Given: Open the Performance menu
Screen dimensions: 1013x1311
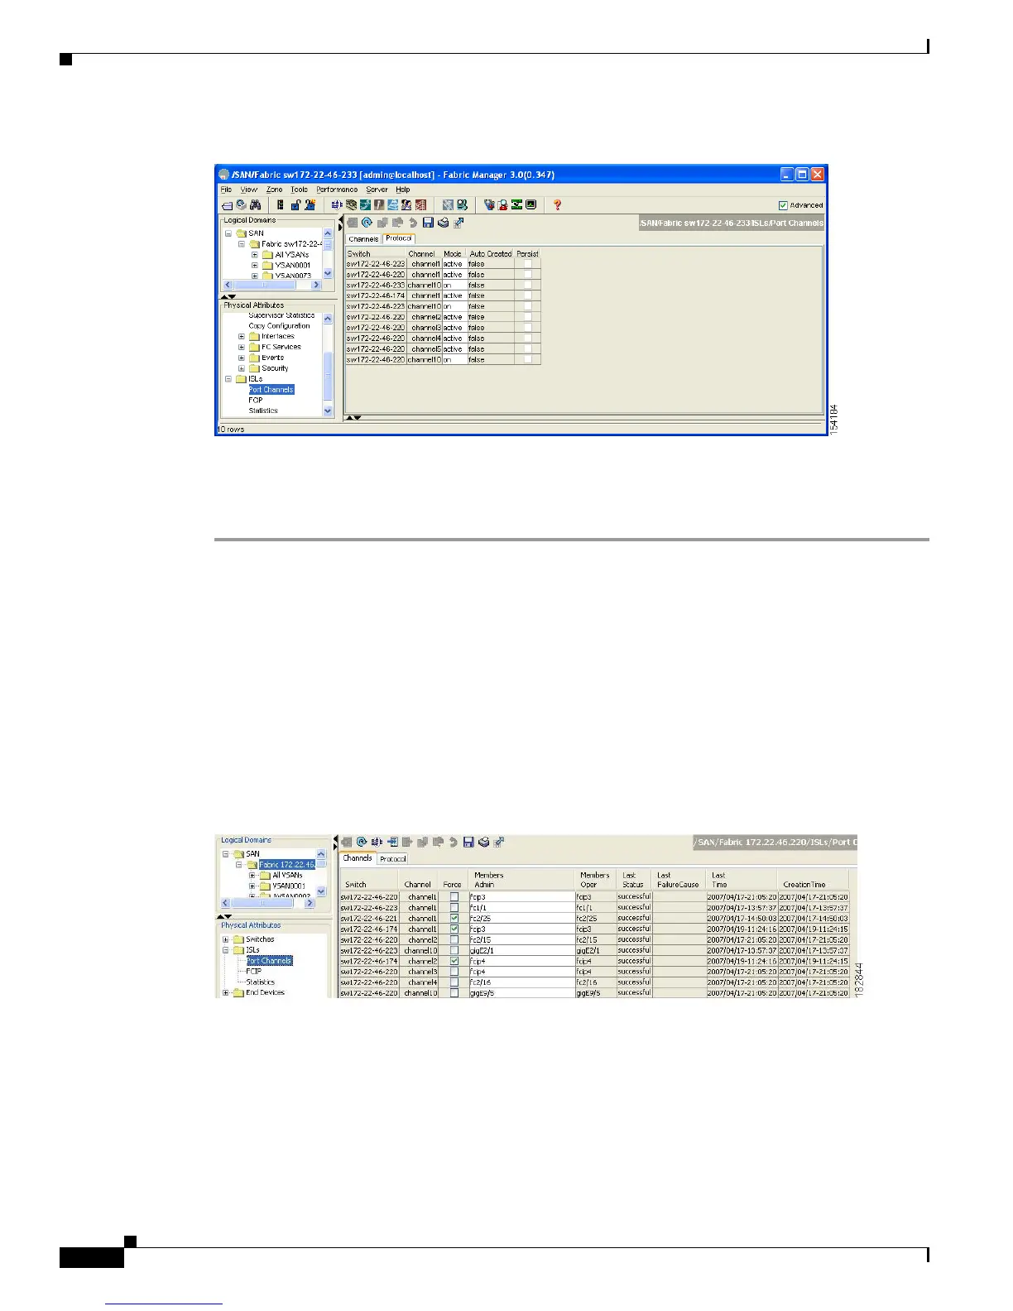Looking at the screenshot, I should pos(337,190).
